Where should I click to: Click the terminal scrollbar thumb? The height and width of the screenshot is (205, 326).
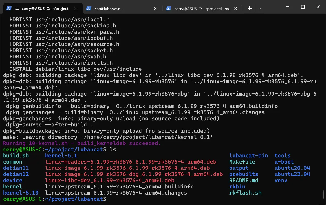click(x=324, y=194)
